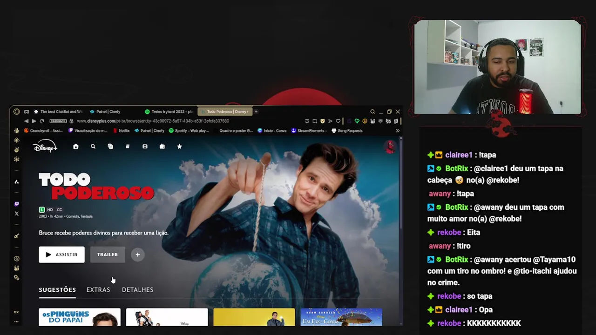Click the Opera menu logo icon

coord(17,111)
